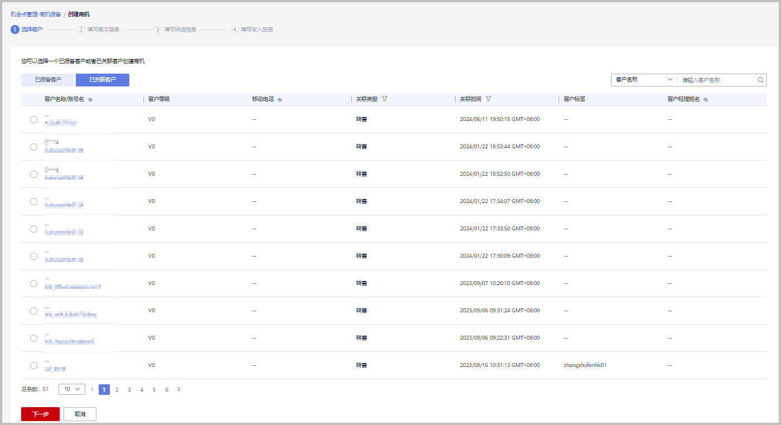Click the search magnifier icon
This screenshot has width=781, height=425.
[x=760, y=80]
